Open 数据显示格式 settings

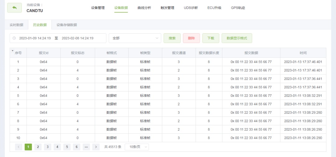click(x=236, y=38)
